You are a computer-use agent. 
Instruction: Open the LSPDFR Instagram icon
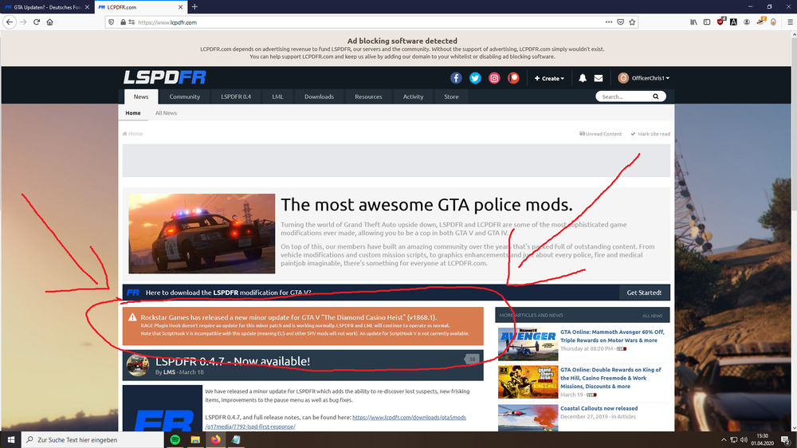[494, 78]
